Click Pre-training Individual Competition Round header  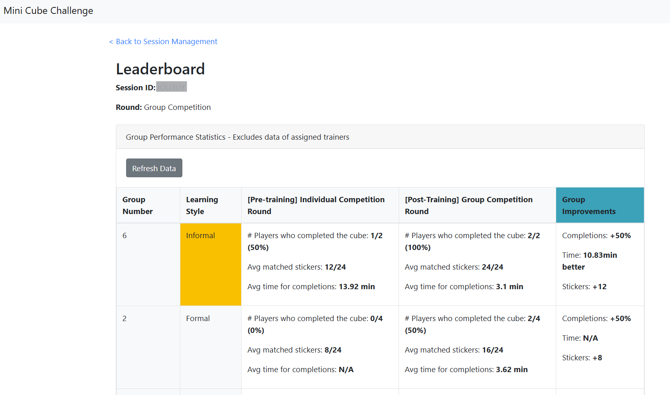(320, 205)
